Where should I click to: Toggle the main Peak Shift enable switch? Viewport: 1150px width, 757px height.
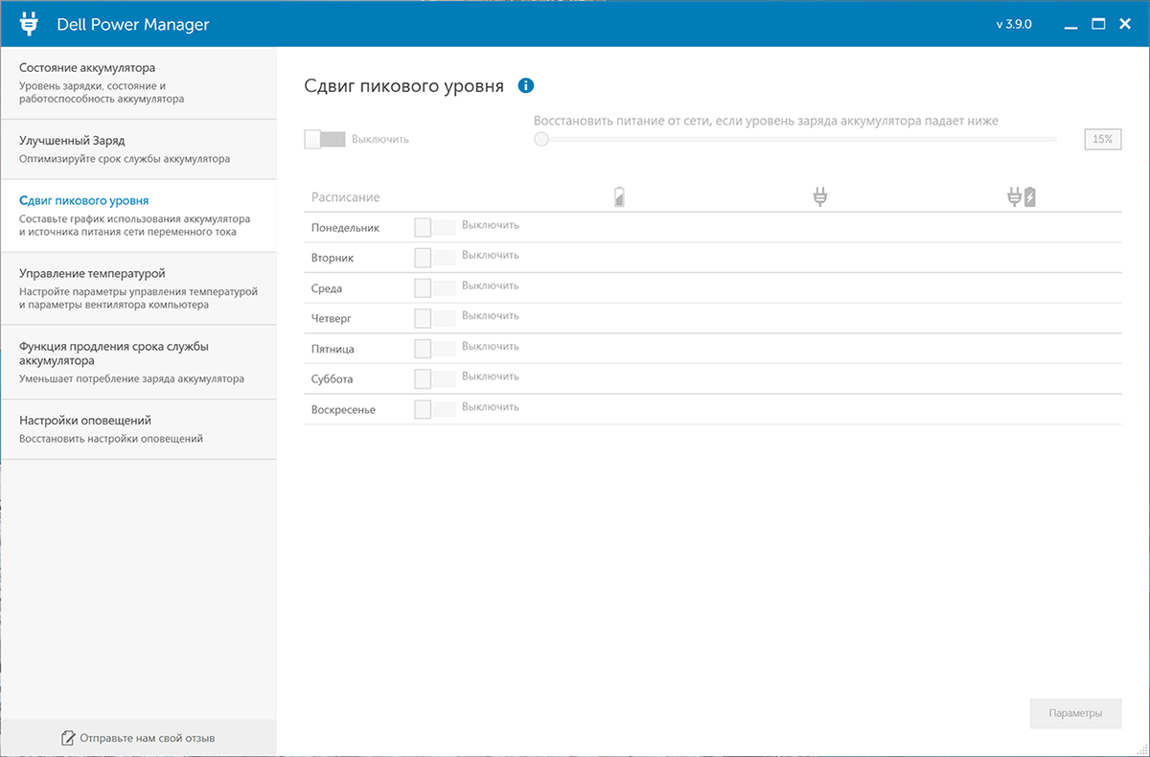pyautogui.click(x=325, y=139)
